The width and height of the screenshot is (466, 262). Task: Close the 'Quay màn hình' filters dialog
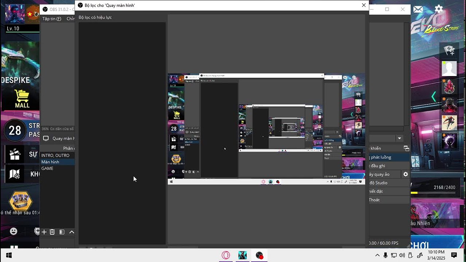point(363,5)
